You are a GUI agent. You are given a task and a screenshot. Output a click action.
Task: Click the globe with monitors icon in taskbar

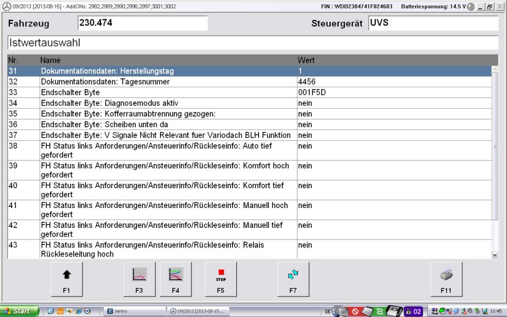(340, 311)
